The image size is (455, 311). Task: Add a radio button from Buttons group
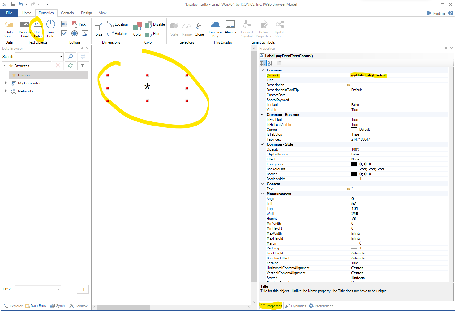click(75, 33)
